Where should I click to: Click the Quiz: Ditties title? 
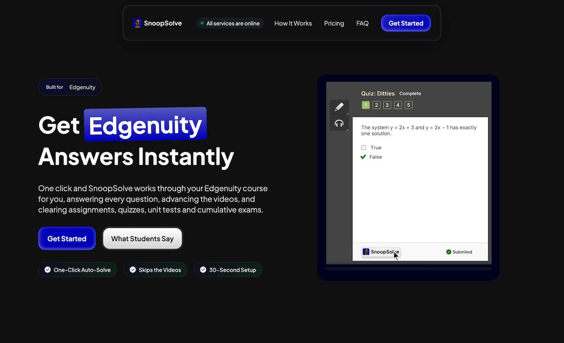click(x=378, y=93)
